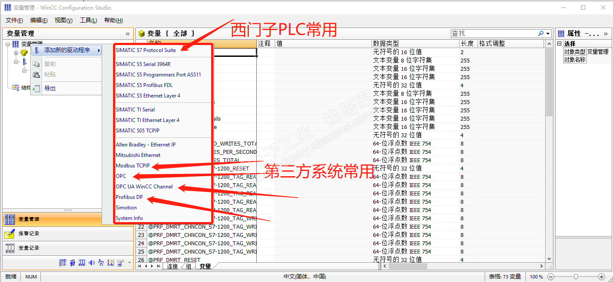613x282 pixels.
Task: Click the variable management tree root icon
Action: coord(15,44)
